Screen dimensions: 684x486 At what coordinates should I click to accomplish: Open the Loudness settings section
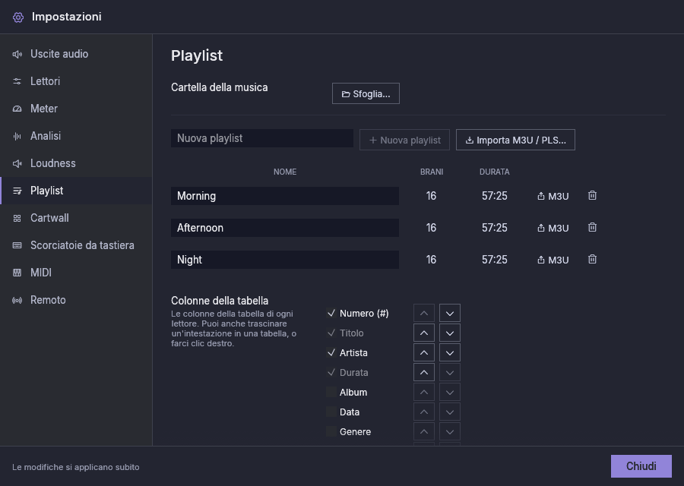76,163
